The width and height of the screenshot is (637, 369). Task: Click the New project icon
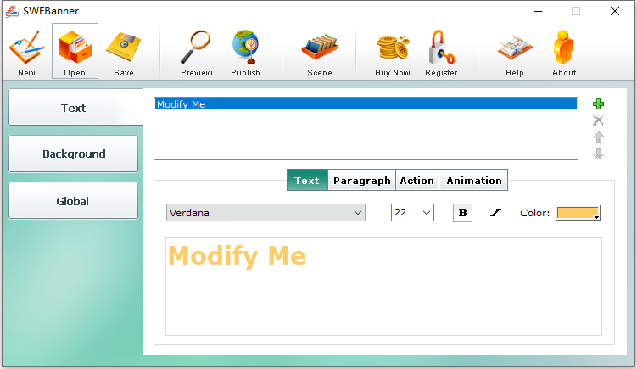[27, 48]
